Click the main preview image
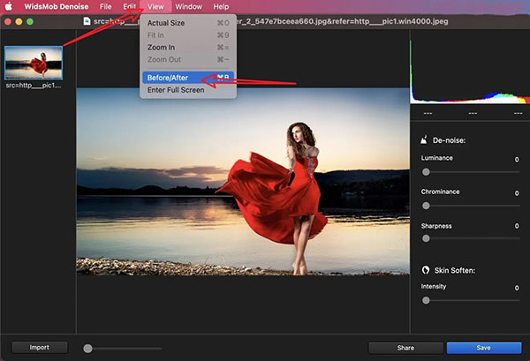The image size is (530, 361). (x=243, y=182)
